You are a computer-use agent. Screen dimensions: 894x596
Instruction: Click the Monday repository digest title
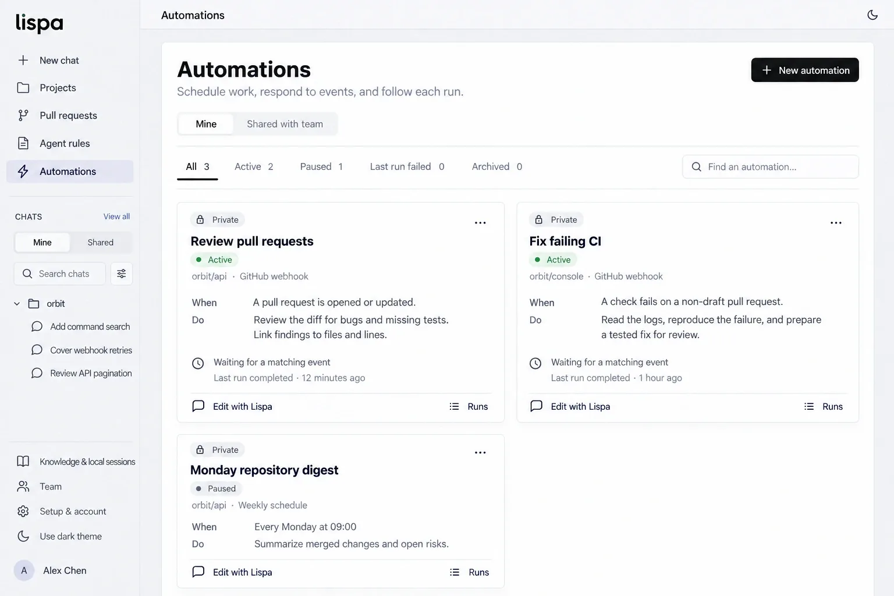264,470
